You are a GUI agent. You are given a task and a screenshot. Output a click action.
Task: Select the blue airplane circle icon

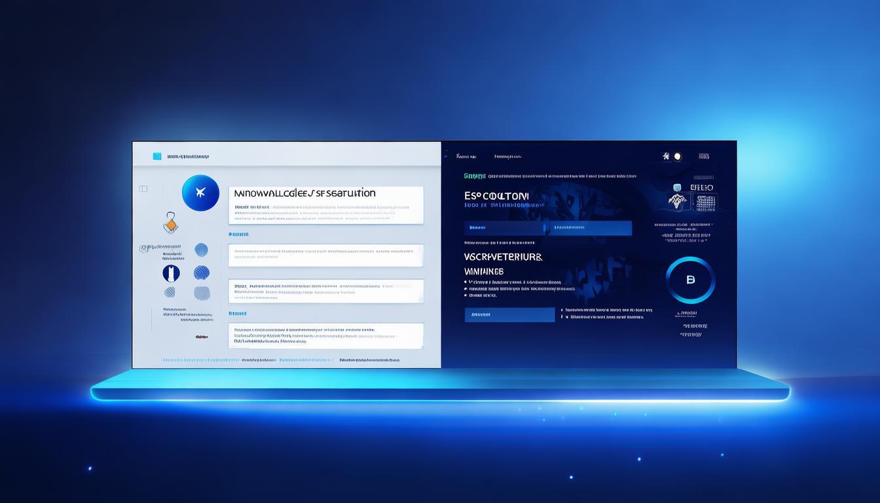pyautogui.click(x=201, y=193)
